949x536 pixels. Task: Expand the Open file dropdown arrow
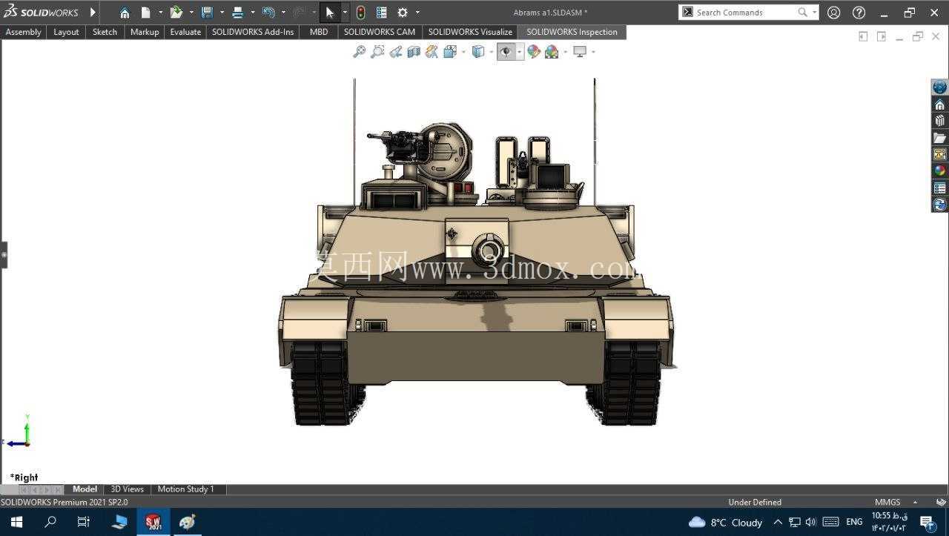click(x=191, y=13)
